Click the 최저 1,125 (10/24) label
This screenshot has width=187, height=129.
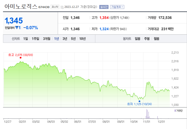[139, 104]
